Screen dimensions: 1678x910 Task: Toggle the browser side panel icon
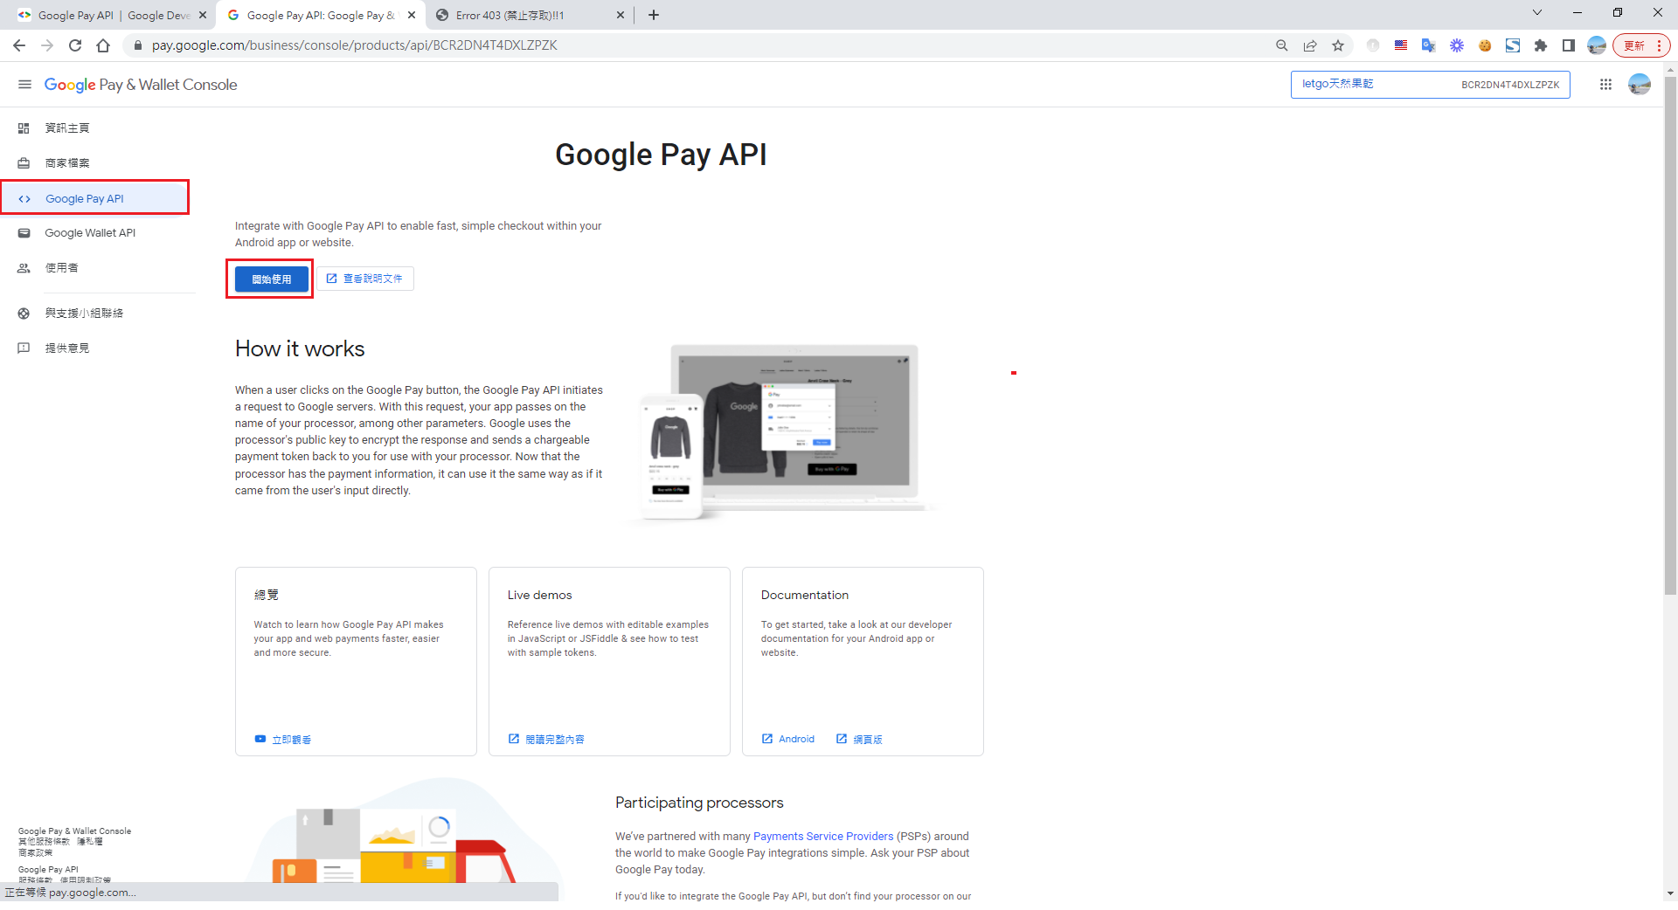point(1569,45)
